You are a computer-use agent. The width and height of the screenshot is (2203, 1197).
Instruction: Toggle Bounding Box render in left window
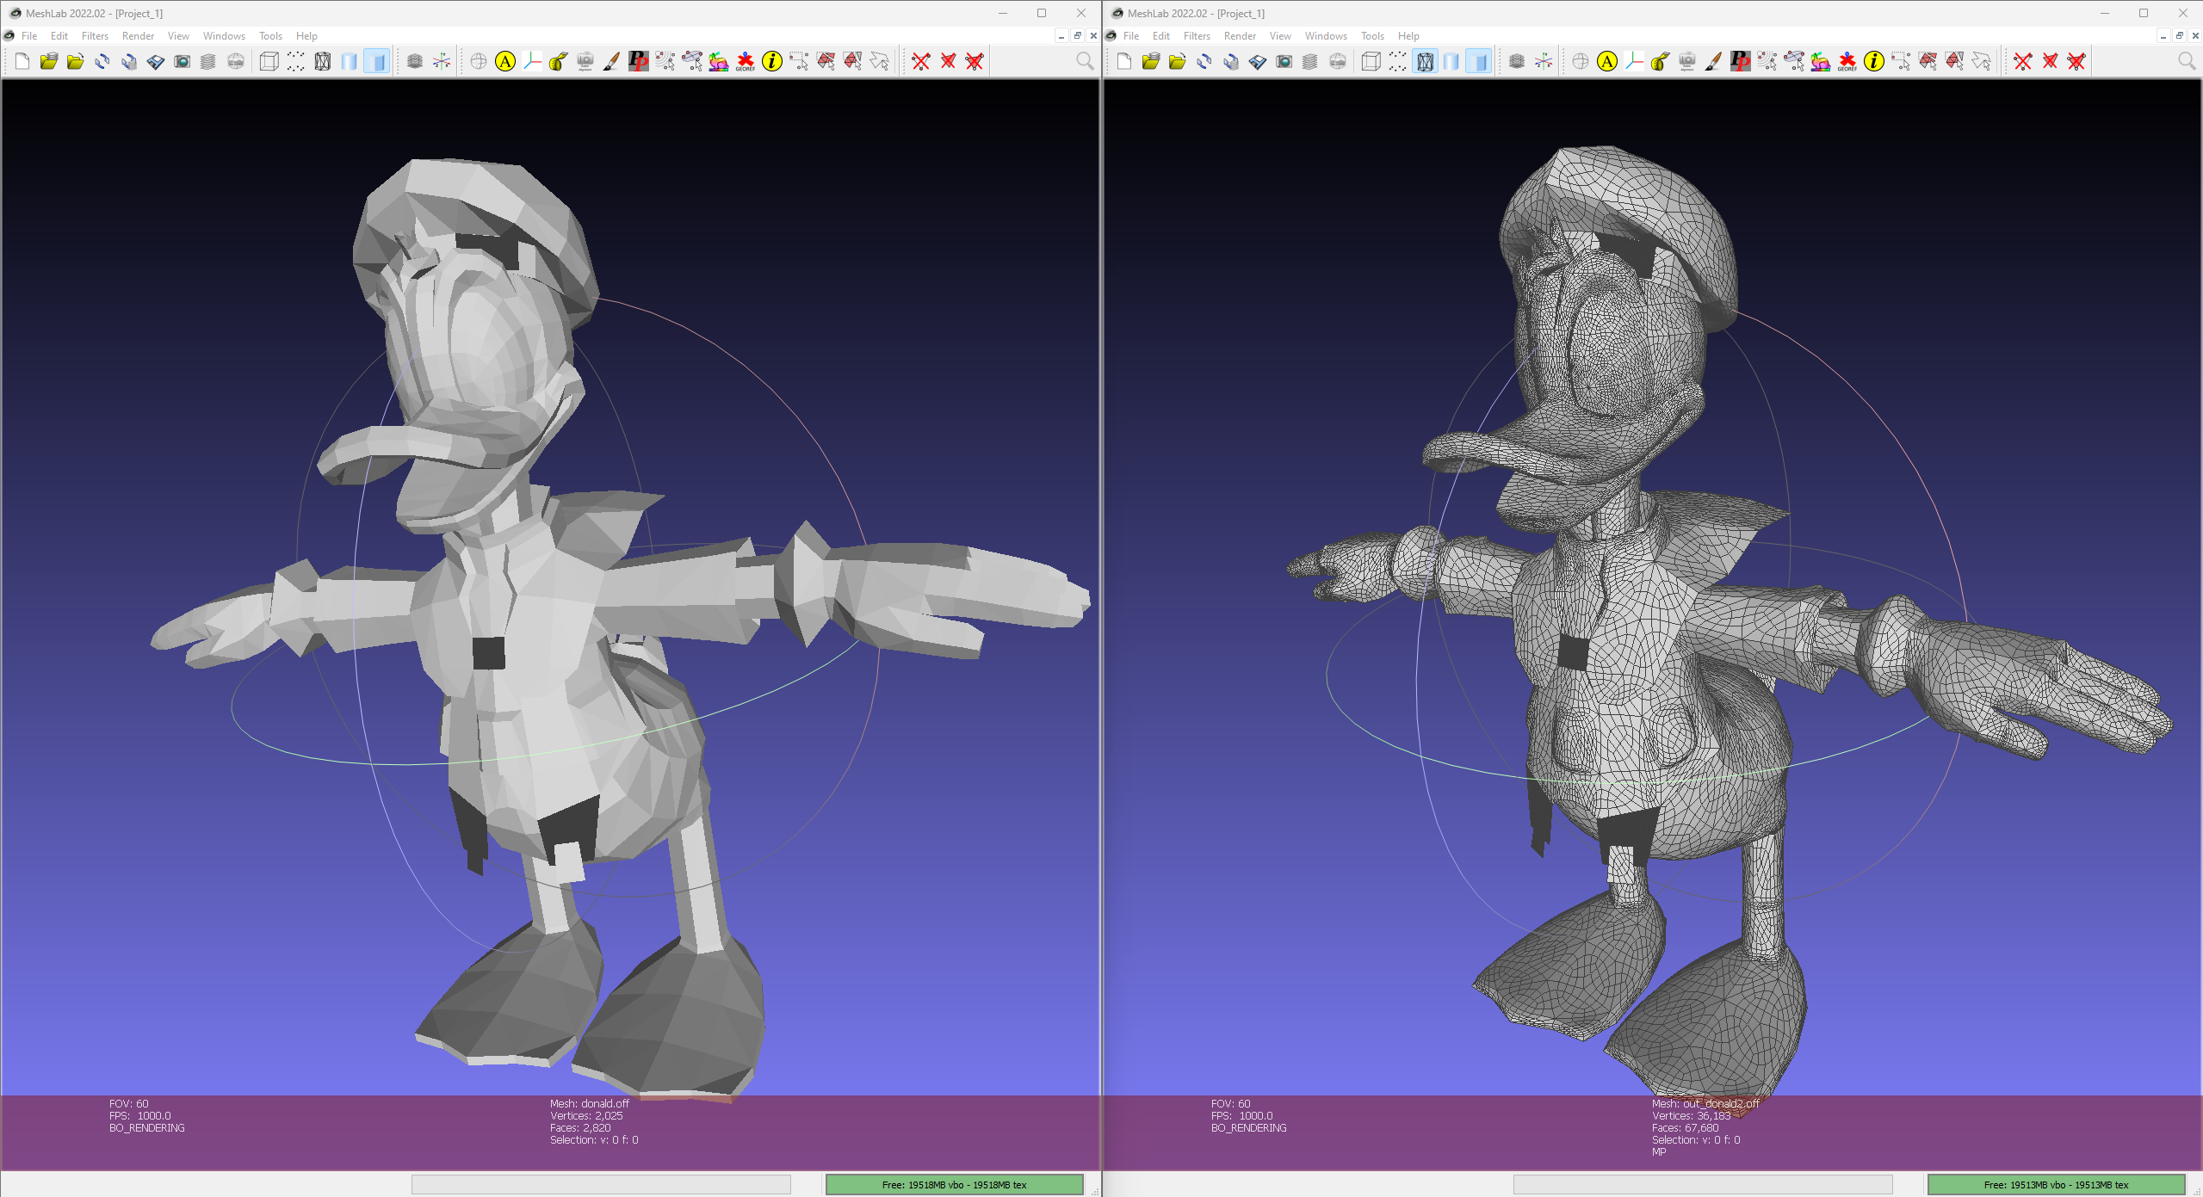tap(269, 61)
